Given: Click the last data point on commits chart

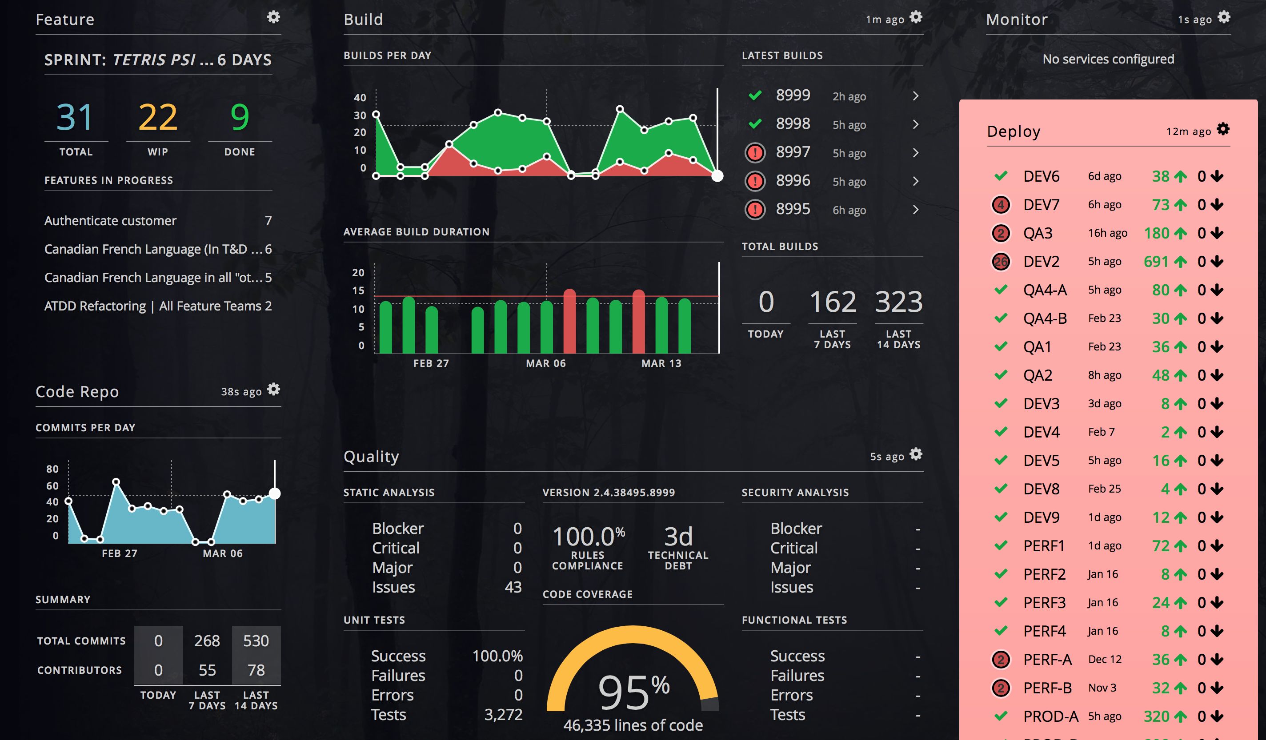Looking at the screenshot, I should [274, 493].
